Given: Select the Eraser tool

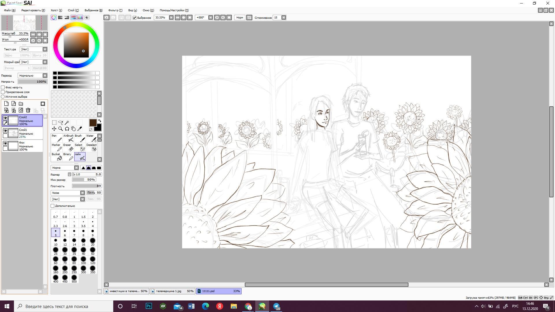Looking at the screenshot, I should tap(68, 147).
